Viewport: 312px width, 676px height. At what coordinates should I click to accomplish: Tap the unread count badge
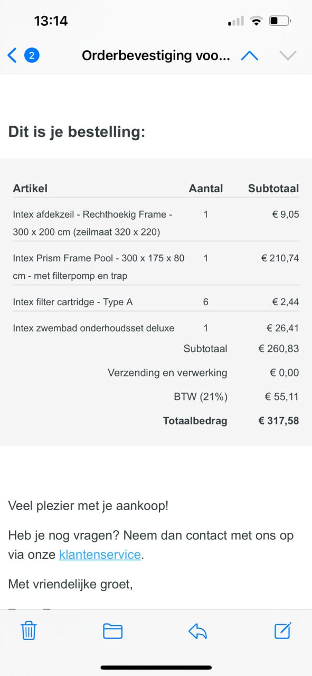32,55
